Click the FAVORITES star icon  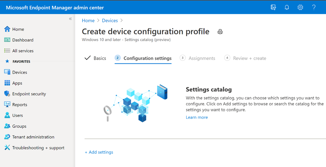tap(7, 62)
